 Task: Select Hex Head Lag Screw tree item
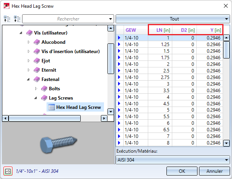click(x=75, y=107)
